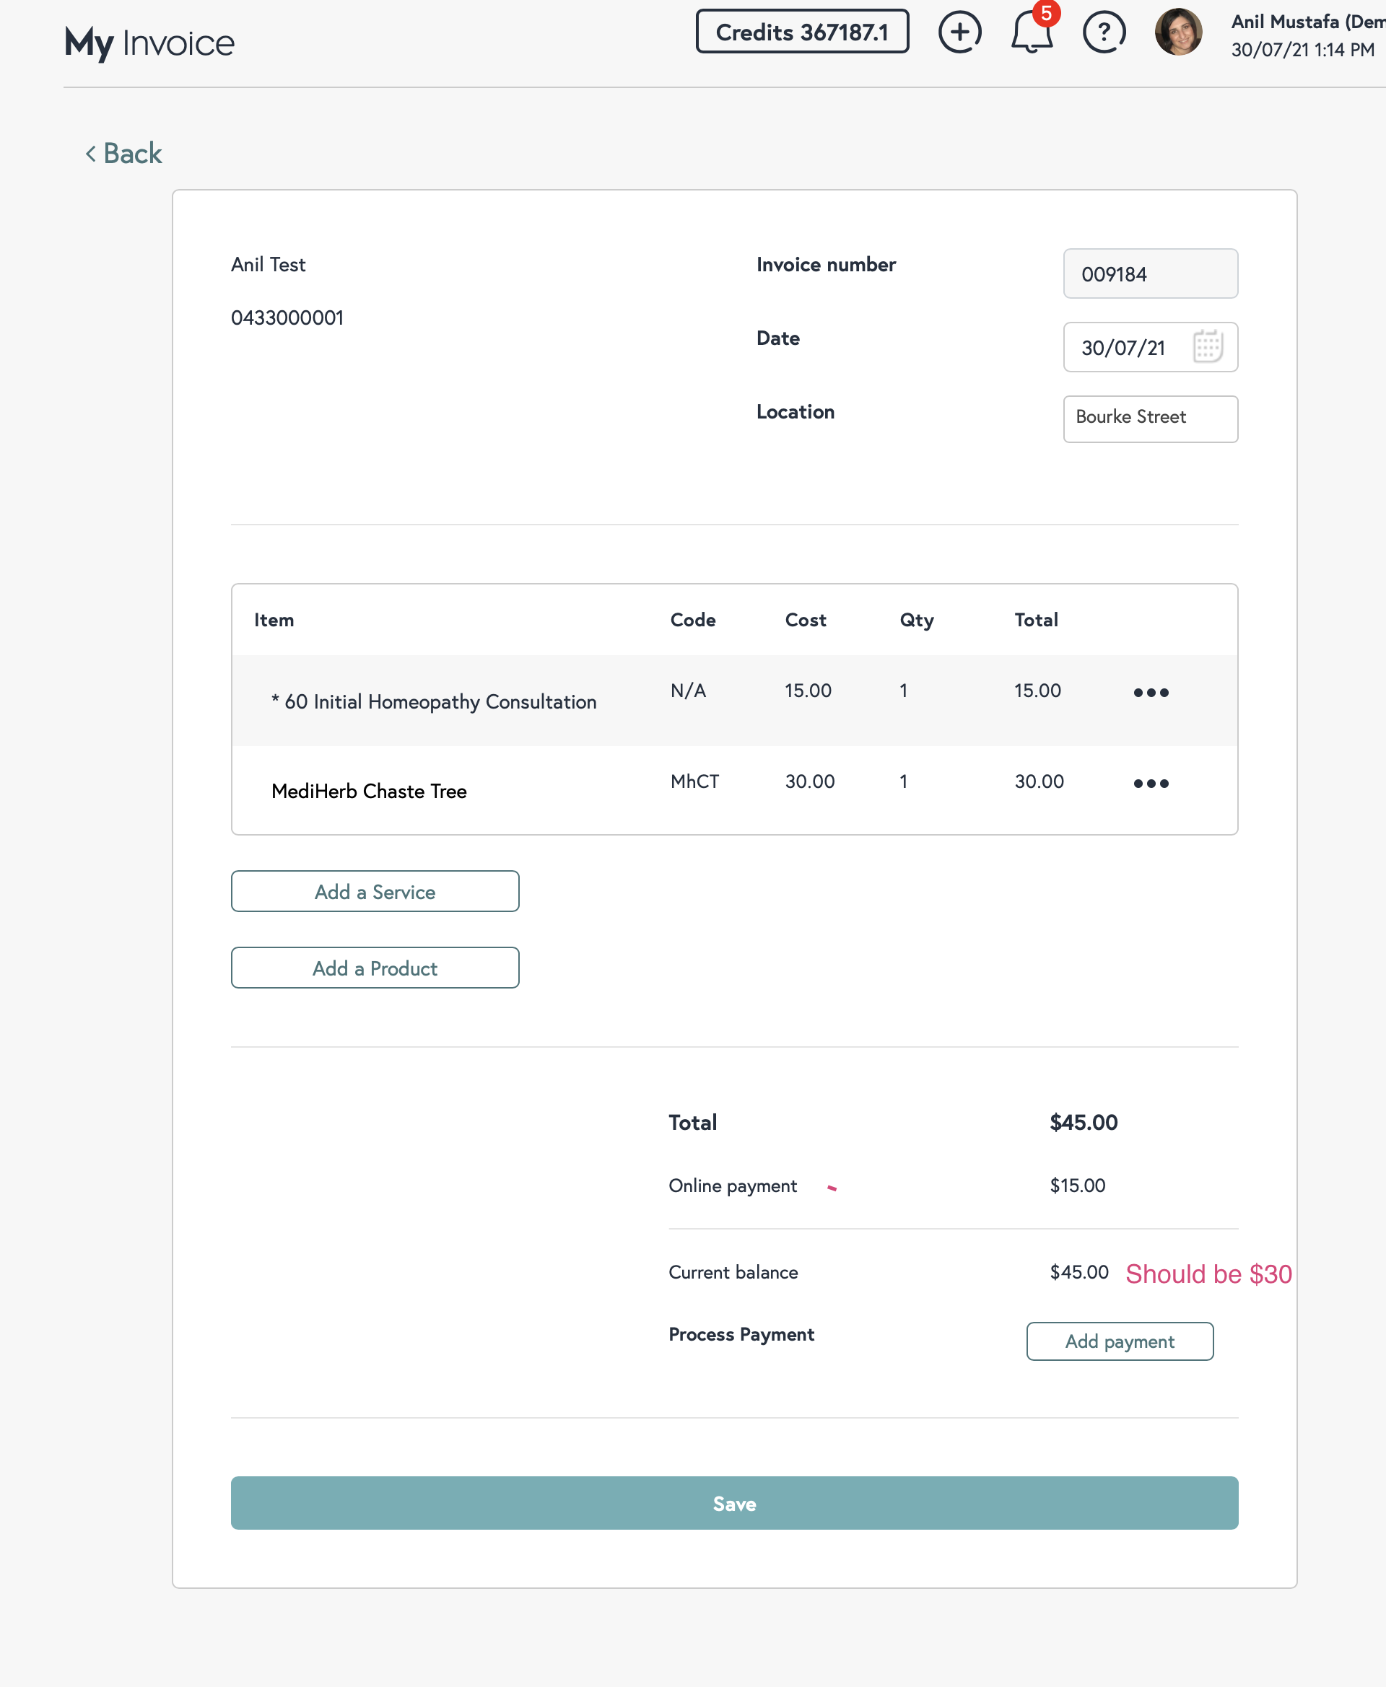Open the help question mark icon
Viewport: 1386px width, 1687px height.
(1103, 32)
